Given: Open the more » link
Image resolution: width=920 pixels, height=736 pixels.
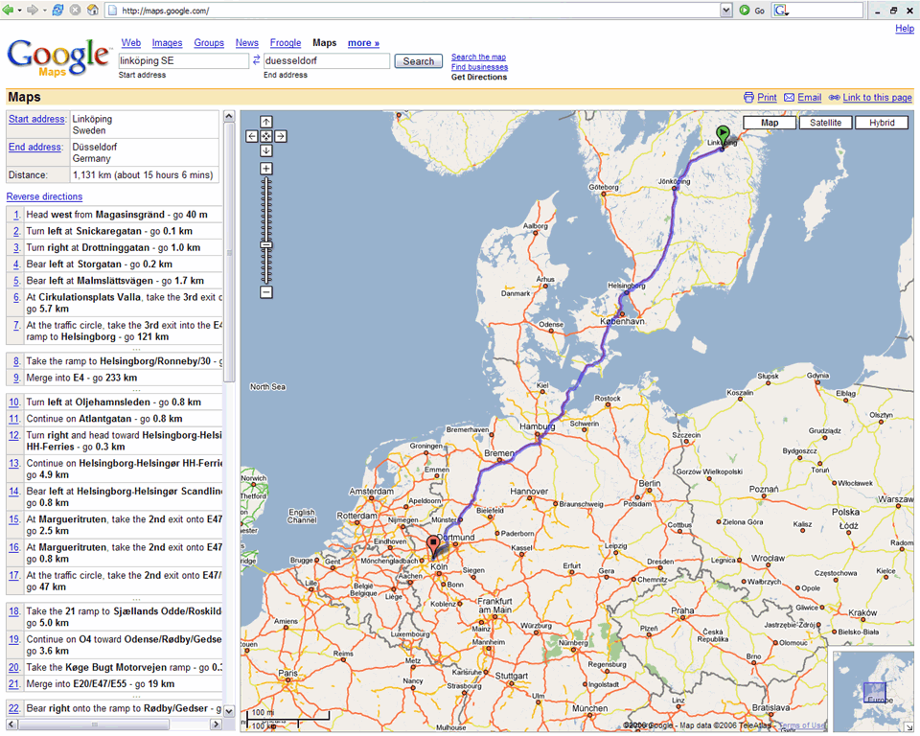Looking at the screenshot, I should click(x=363, y=43).
